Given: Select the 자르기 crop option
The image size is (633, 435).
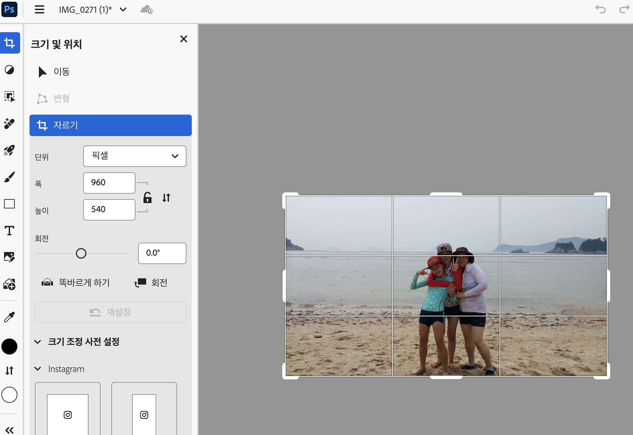Looking at the screenshot, I should pos(111,125).
